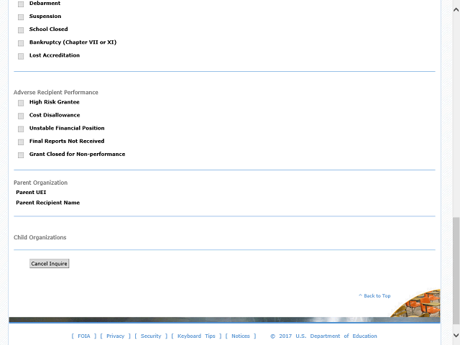Toggle the Bankruptcy (Chapter VII or XI) checkbox

(21, 43)
